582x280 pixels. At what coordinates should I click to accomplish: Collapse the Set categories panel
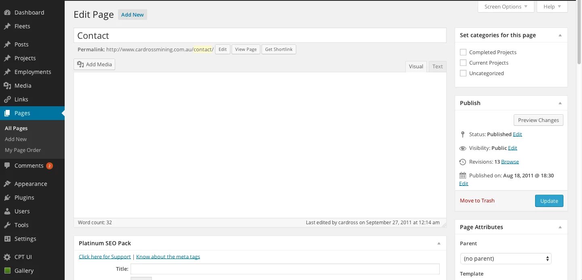560,35
